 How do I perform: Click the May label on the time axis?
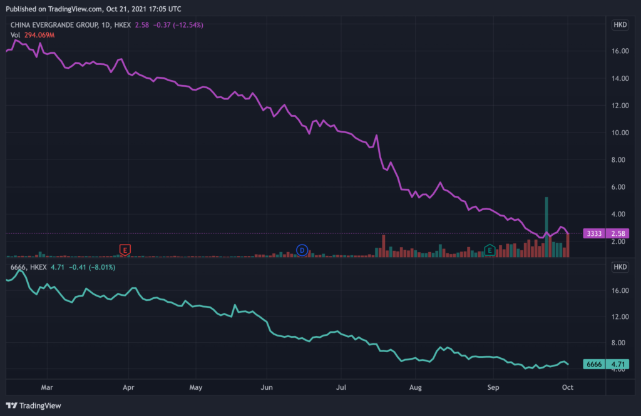click(x=196, y=387)
